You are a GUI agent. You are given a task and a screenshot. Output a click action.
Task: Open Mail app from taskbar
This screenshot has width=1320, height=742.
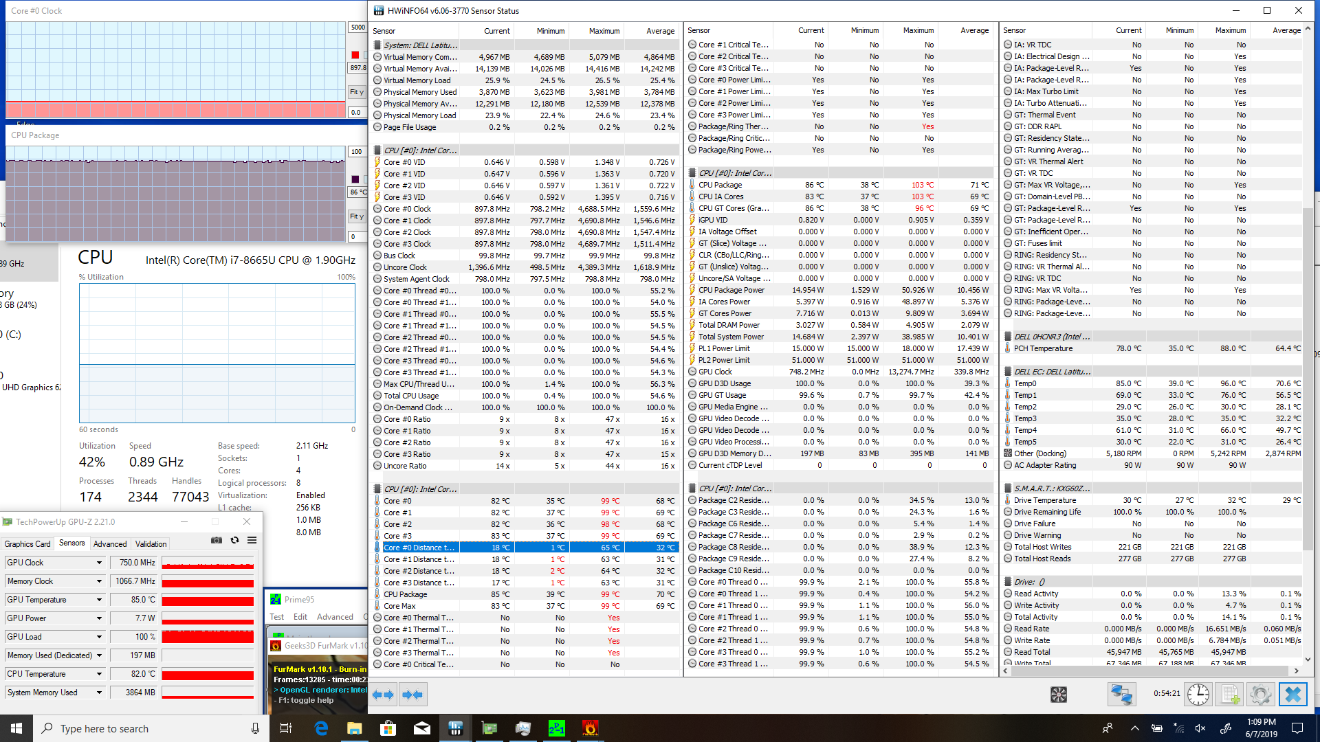[422, 728]
